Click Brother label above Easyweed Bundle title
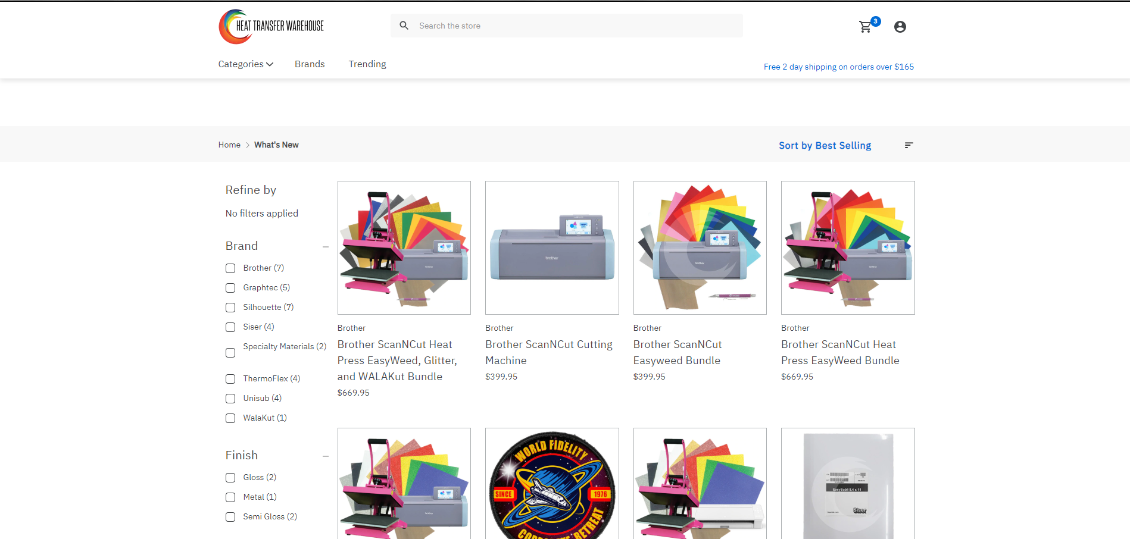This screenshot has width=1130, height=539. click(647, 328)
